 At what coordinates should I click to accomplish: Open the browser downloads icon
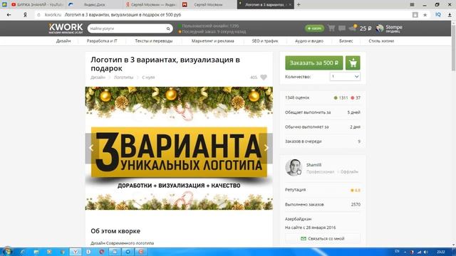(x=450, y=15)
